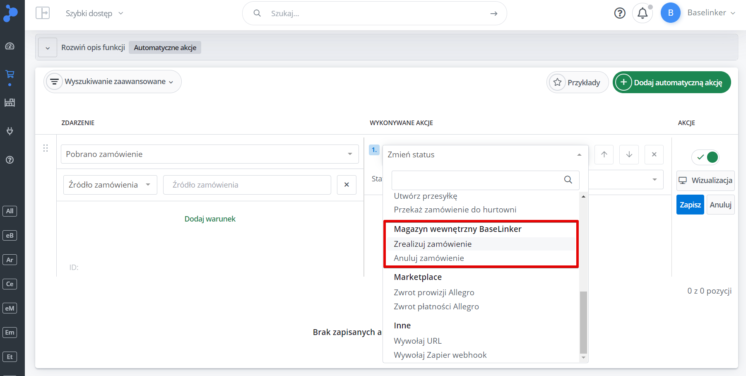Image resolution: width=746 pixels, height=376 pixels.
Task: Click the blue B user avatar
Action: 671,13
